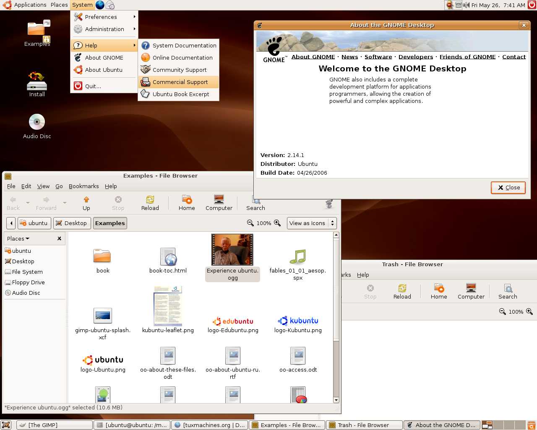Open the Places menu in top panel
The height and width of the screenshot is (430, 537).
(59, 5)
